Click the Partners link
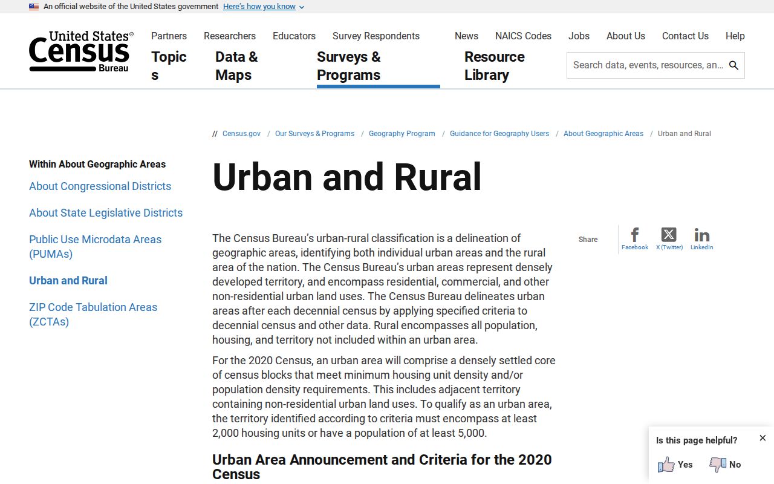The width and height of the screenshot is (774, 484). (169, 36)
